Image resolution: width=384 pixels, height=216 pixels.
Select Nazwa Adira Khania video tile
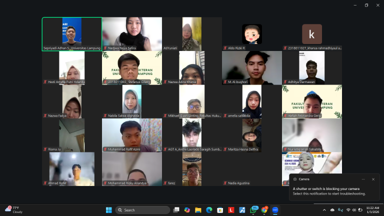pos(192,68)
